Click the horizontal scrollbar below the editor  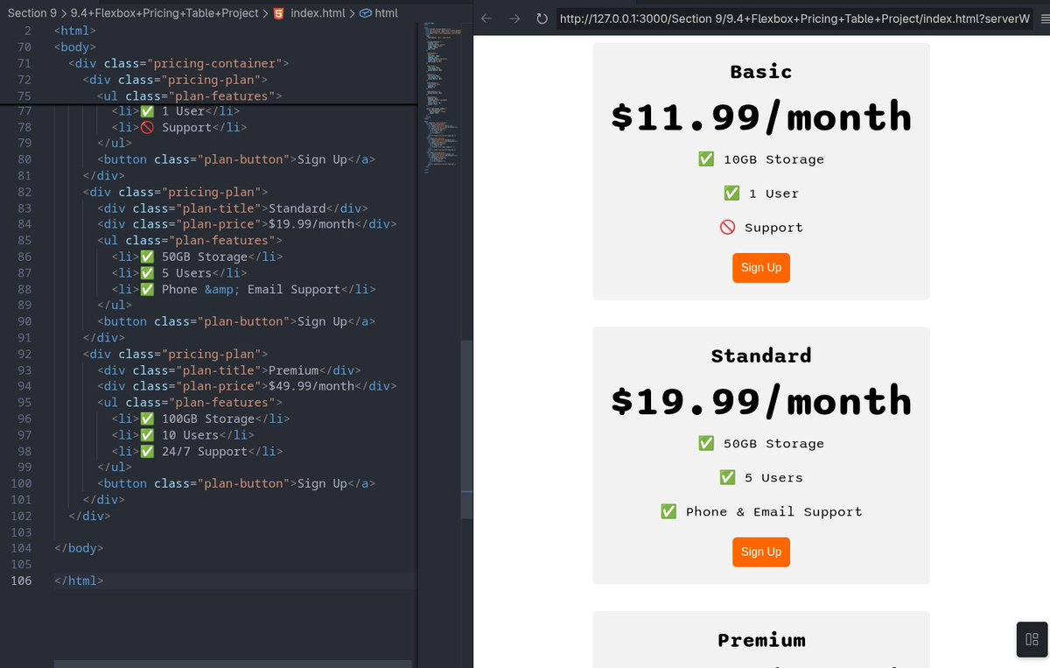[x=232, y=664]
